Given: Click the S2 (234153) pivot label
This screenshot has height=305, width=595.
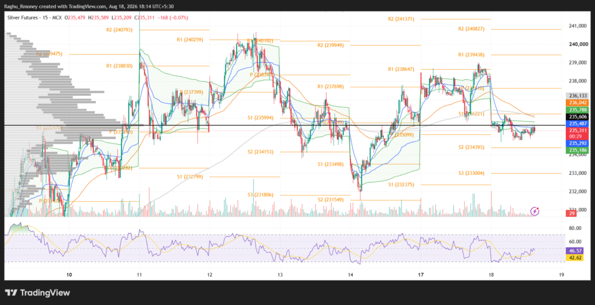Looking at the screenshot, I should tap(260, 152).
